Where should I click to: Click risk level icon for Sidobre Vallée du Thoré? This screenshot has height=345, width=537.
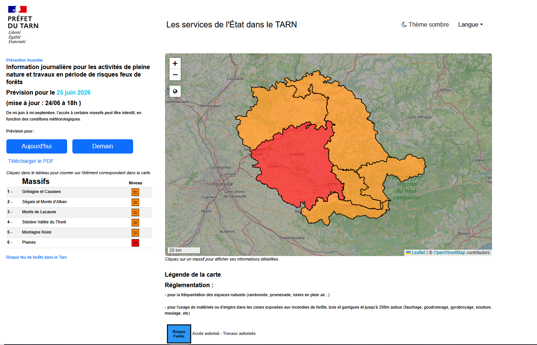[135, 223]
